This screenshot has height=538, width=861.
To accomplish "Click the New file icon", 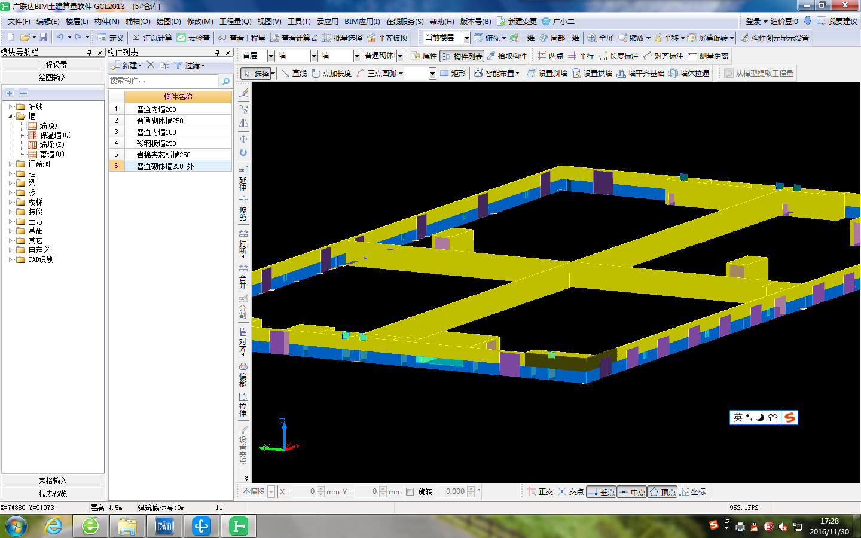I will (11, 37).
